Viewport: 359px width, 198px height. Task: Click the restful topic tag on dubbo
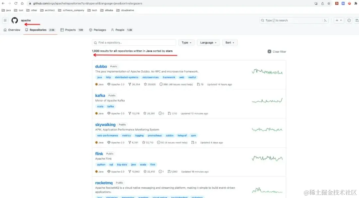click(x=192, y=77)
